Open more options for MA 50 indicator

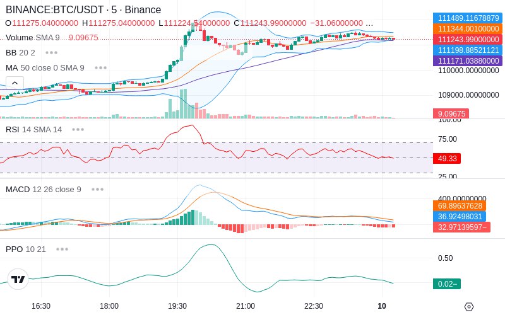point(101,68)
